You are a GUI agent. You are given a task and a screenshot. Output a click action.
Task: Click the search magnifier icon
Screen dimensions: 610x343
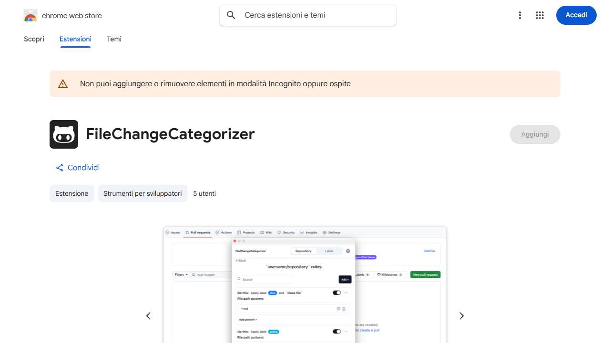[231, 15]
